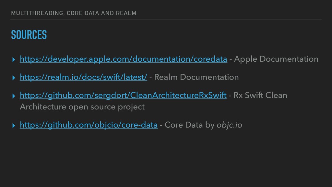Viewport: 332px width, 187px height.
Task: Click the arrow bullet beside the Apple link
Action: 14,60
